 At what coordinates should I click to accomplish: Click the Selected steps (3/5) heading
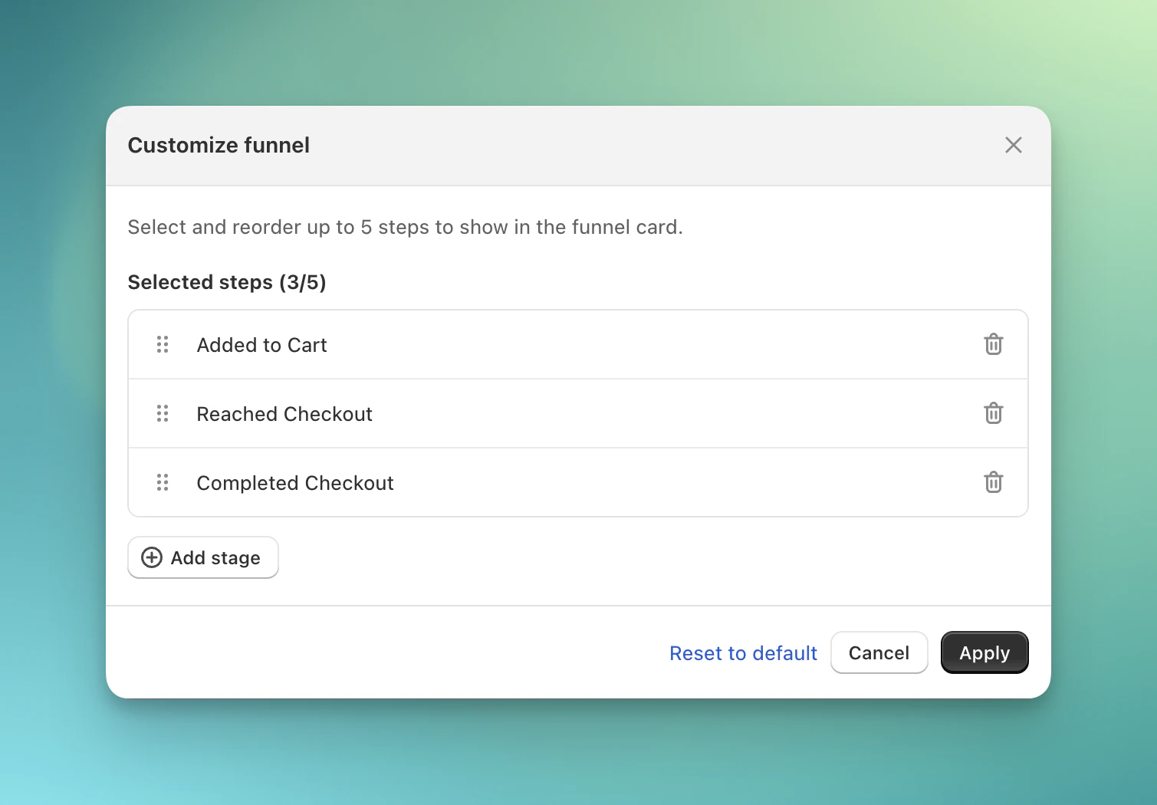pos(227,282)
